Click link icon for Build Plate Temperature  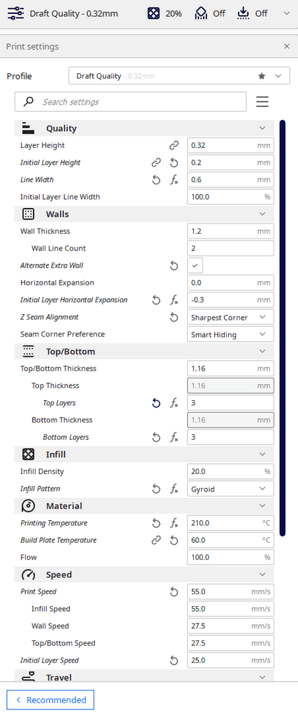click(x=156, y=540)
